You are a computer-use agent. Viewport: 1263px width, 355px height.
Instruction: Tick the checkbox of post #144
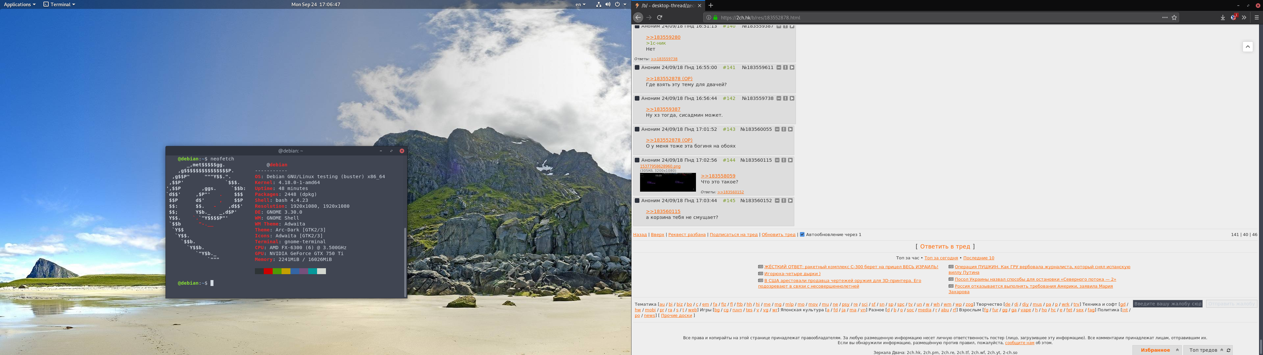[637, 160]
